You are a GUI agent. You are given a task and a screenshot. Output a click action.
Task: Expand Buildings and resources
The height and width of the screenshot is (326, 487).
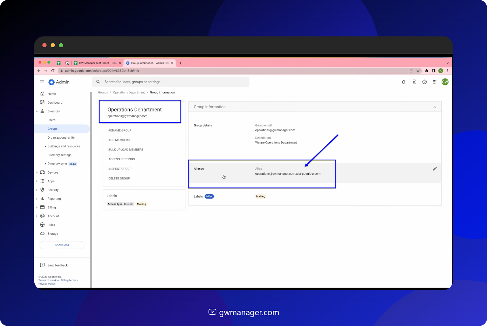45,146
